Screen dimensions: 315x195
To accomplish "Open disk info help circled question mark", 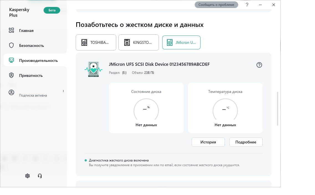I will pos(259,65).
